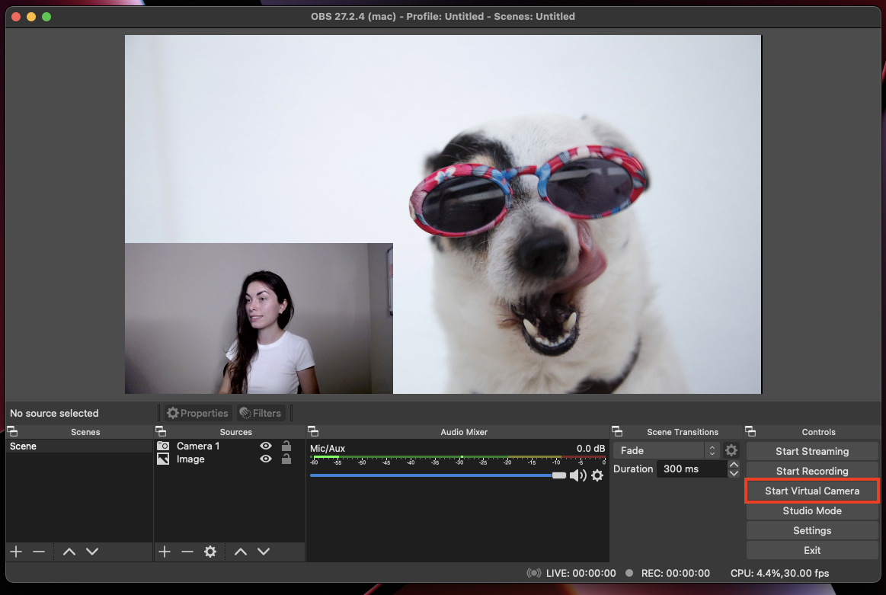The width and height of the screenshot is (886, 595).
Task: Undock the Audio Mixer panel
Action: tap(313, 432)
